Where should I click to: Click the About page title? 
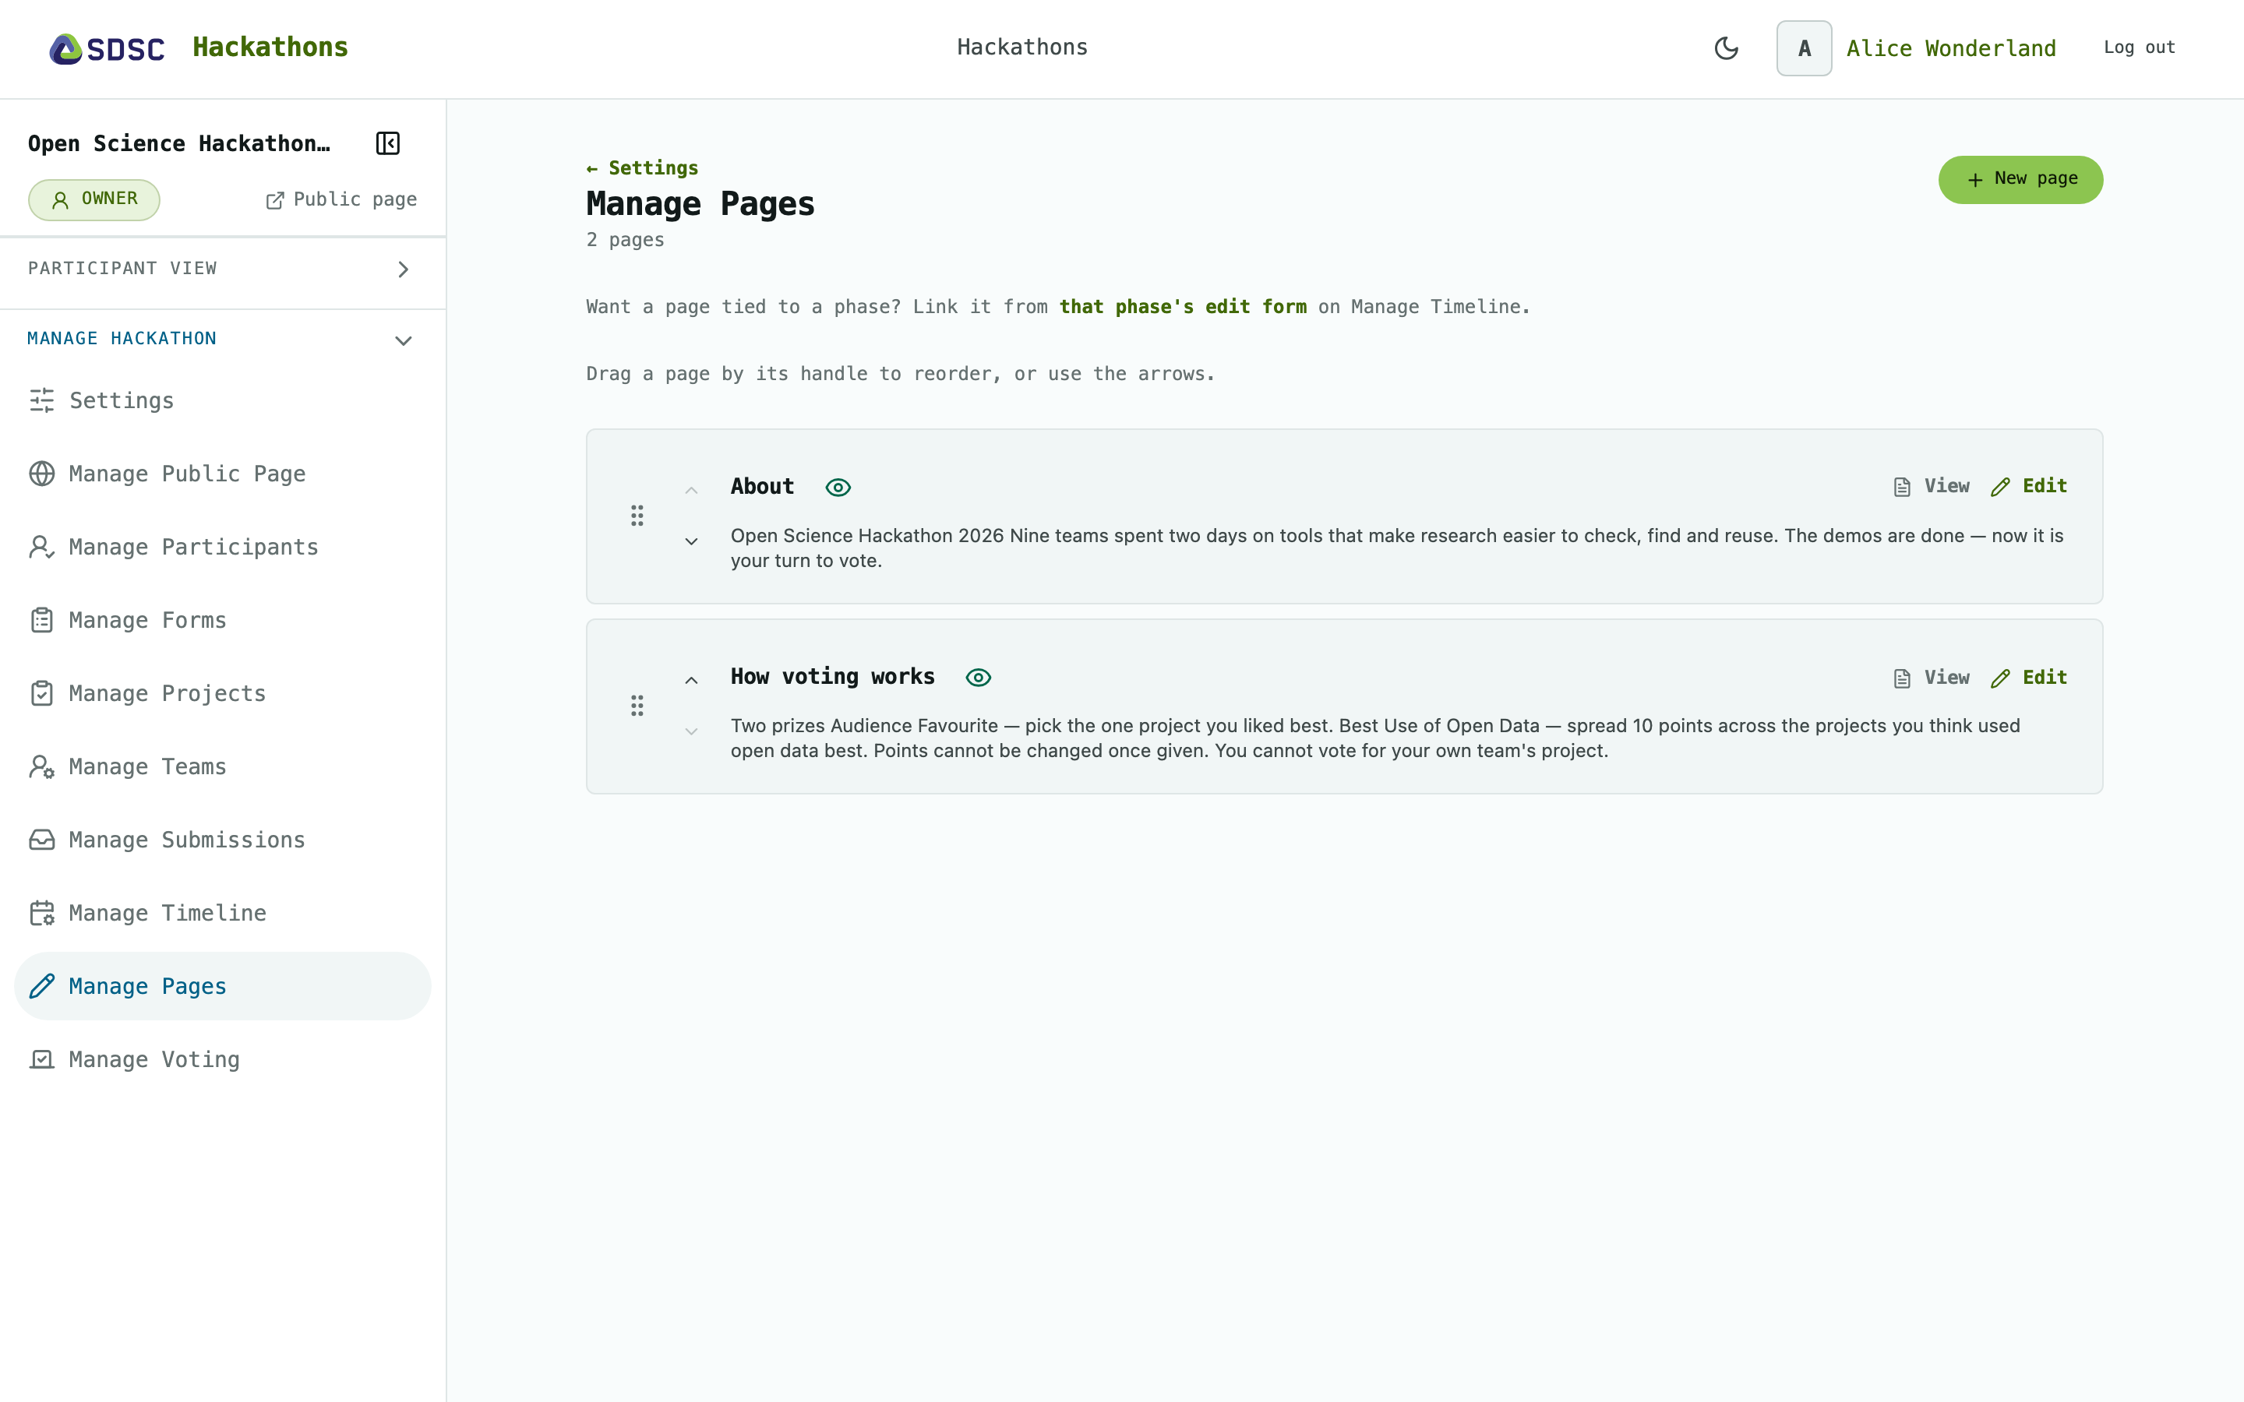[x=762, y=487]
